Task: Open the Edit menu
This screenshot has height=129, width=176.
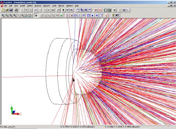Action: [x=11, y=6]
